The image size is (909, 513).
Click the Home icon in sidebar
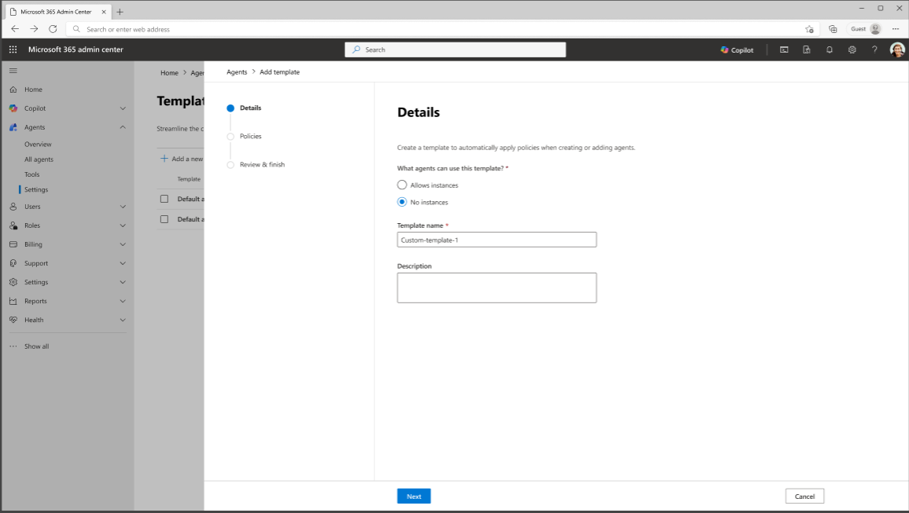point(13,90)
